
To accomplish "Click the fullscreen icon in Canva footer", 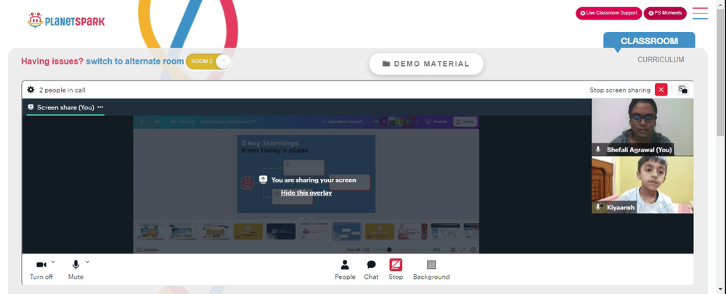I will (463, 250).
